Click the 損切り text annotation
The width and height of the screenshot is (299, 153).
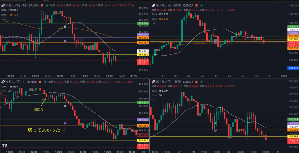39,110
